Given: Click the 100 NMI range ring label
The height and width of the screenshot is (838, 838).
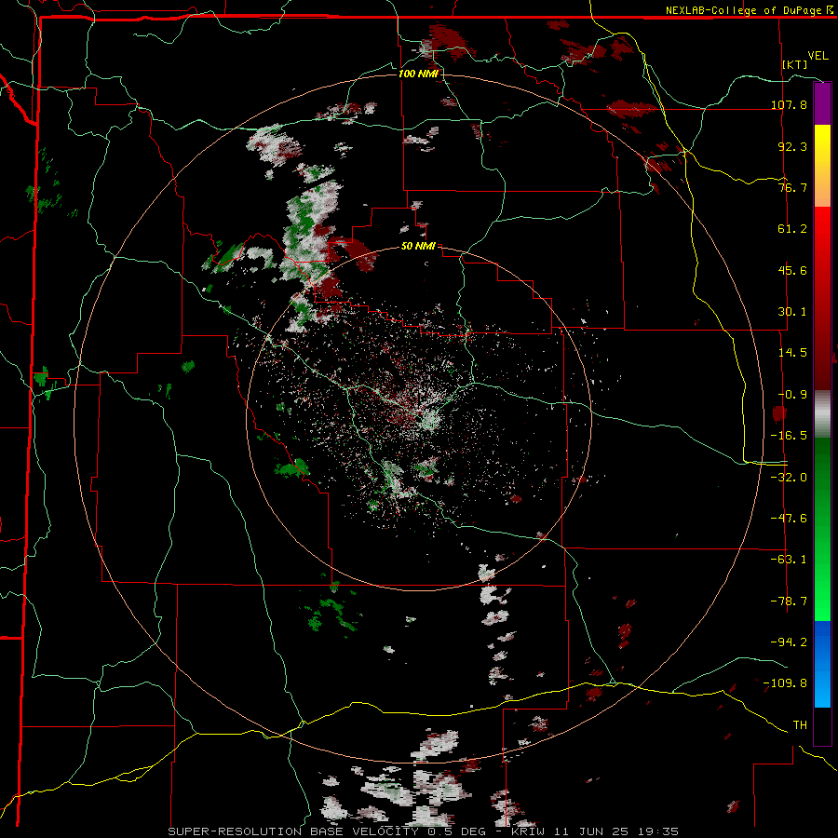Looking at the screenshot, I should [x=418, y=74].
